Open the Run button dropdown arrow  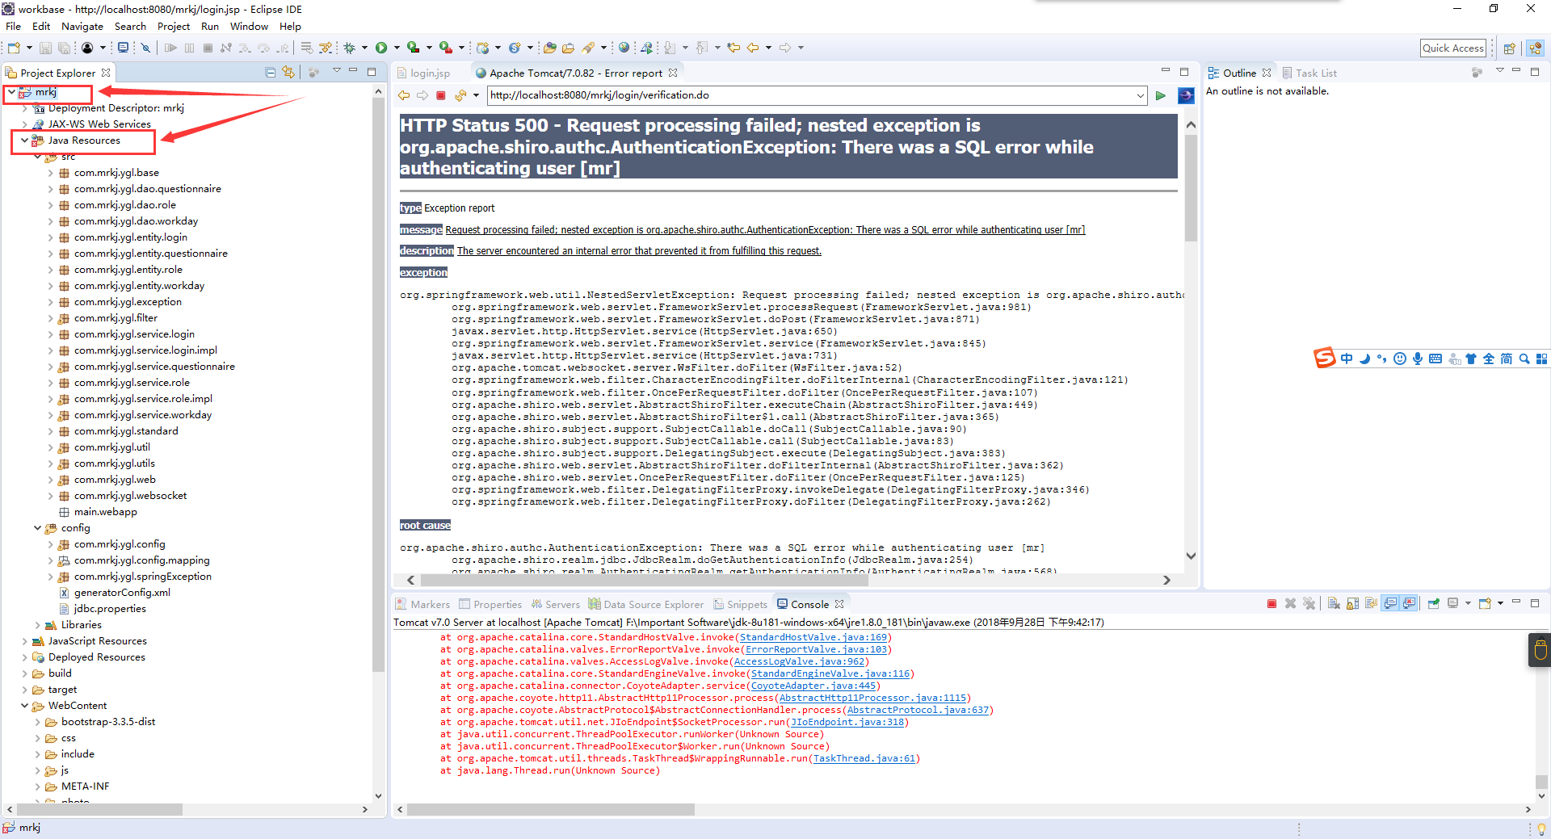[x=396, y=48]
